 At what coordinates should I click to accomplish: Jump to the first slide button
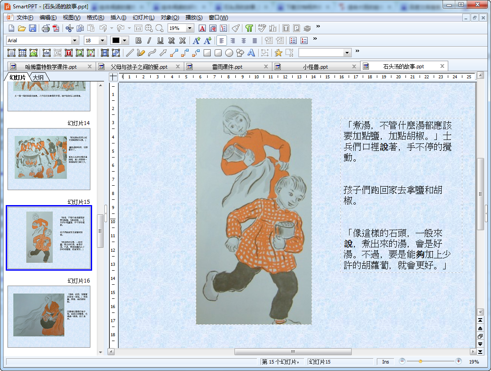[x=480, y=320]
